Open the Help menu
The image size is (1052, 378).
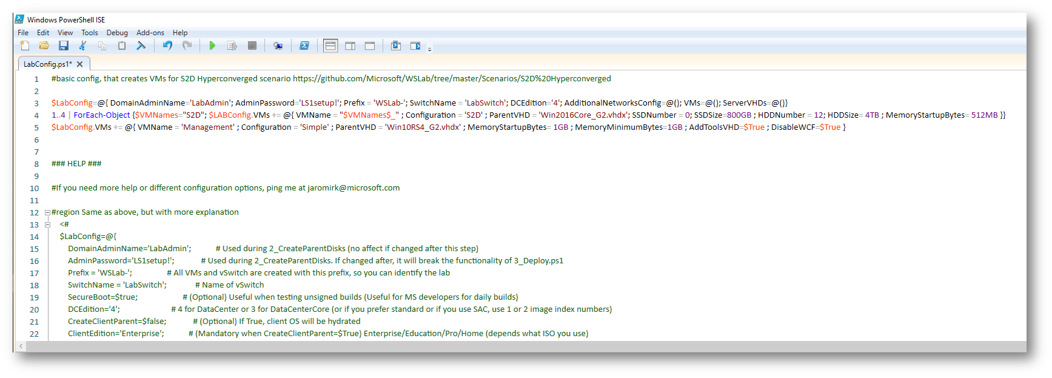pos(180,33)
